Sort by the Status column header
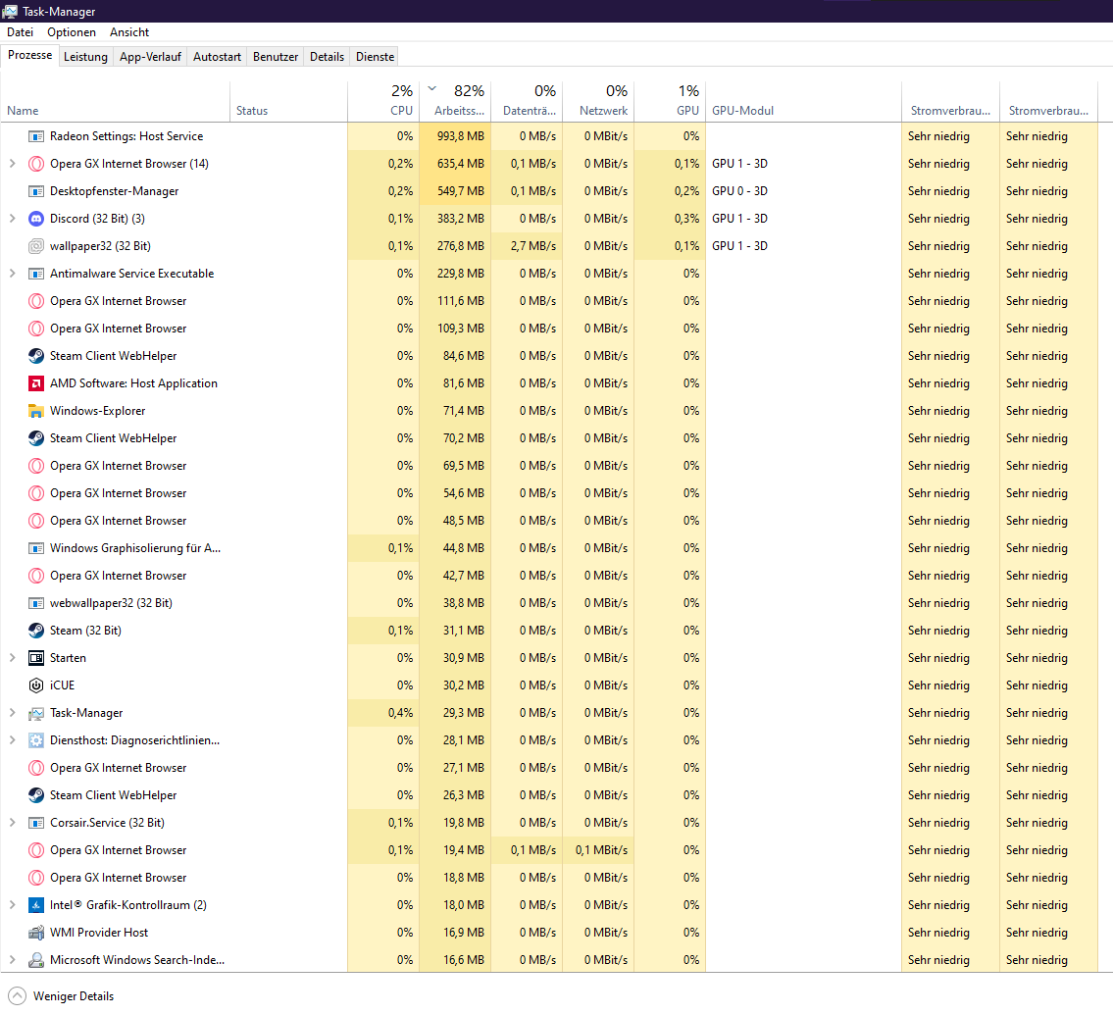1113x1015 pixels. (289, 101)
